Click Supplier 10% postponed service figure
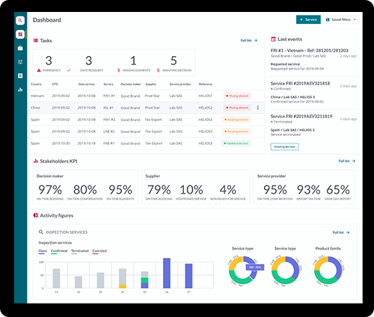Image resolution: width=374 pixels, height=317 pixels. point(191,192)
